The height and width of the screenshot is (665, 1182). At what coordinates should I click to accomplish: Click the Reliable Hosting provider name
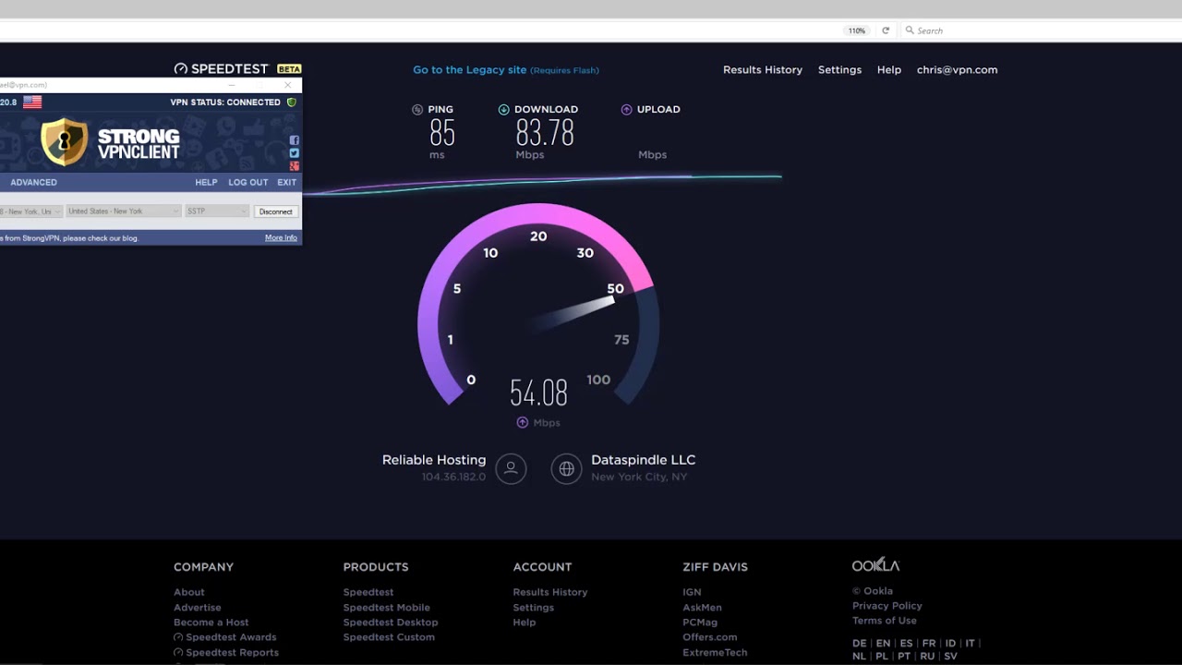(434, 460)
